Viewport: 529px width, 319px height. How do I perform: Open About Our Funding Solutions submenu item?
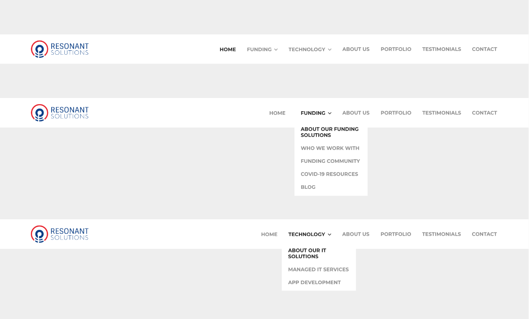coord(329,132)
